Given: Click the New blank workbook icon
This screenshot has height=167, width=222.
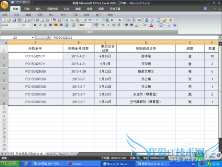Looking at the screenshot, I should (x=4, y=20).
